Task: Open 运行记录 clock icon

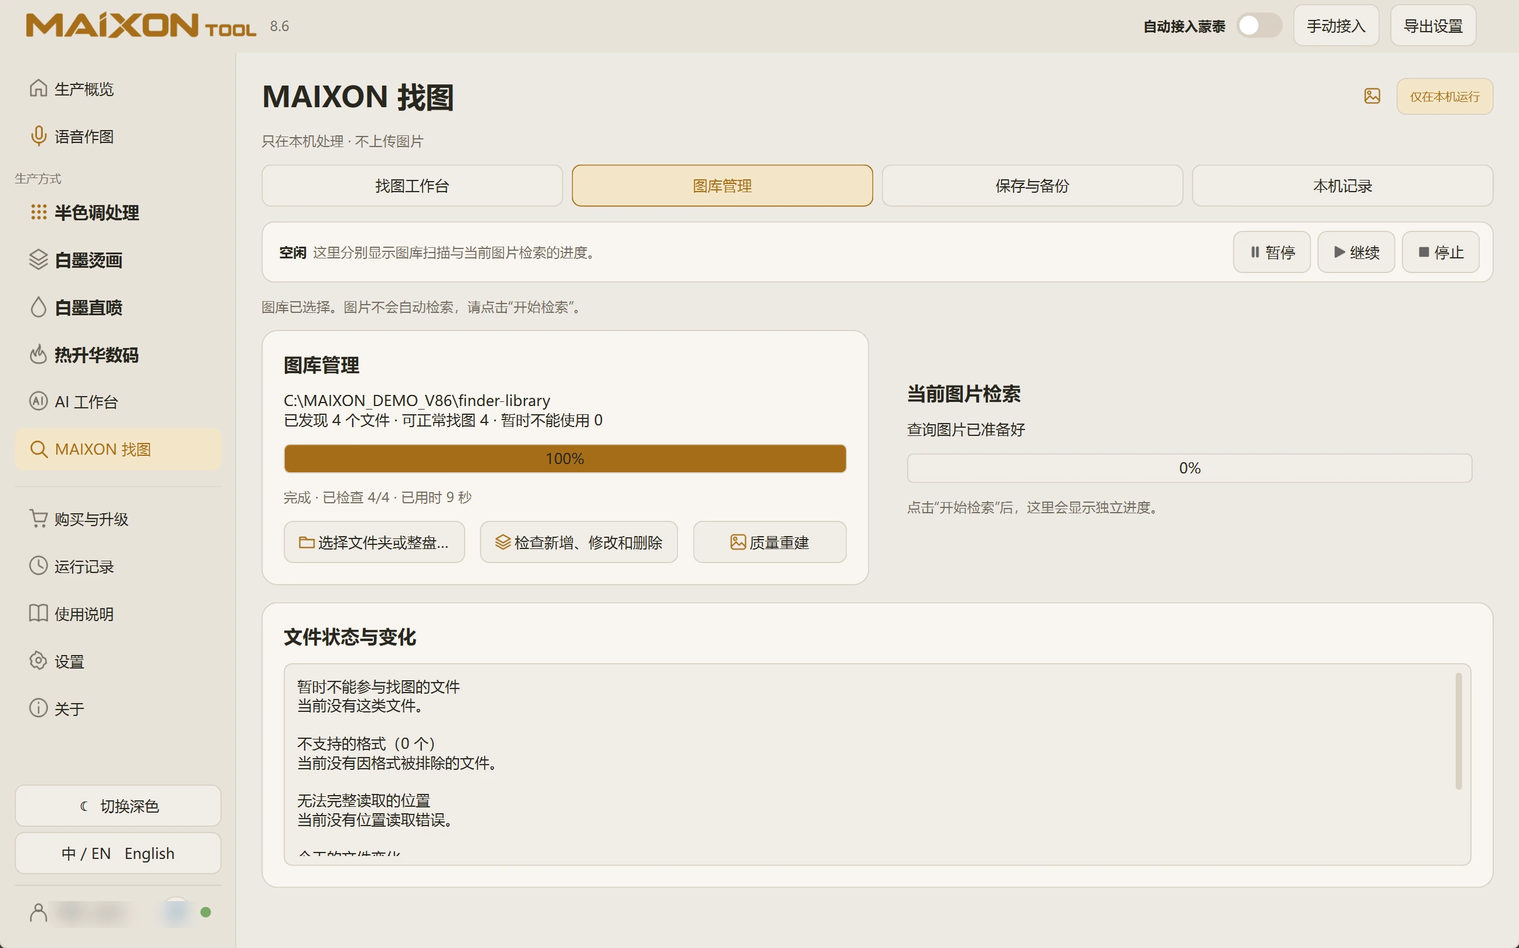Action: 38,566
